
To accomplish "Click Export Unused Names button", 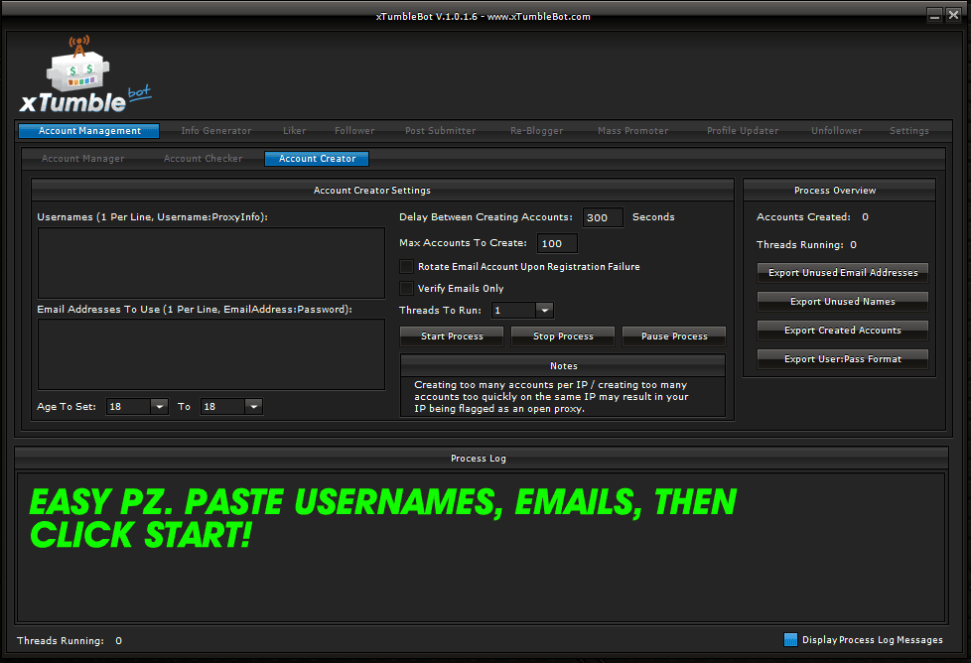I will (843, 302).
